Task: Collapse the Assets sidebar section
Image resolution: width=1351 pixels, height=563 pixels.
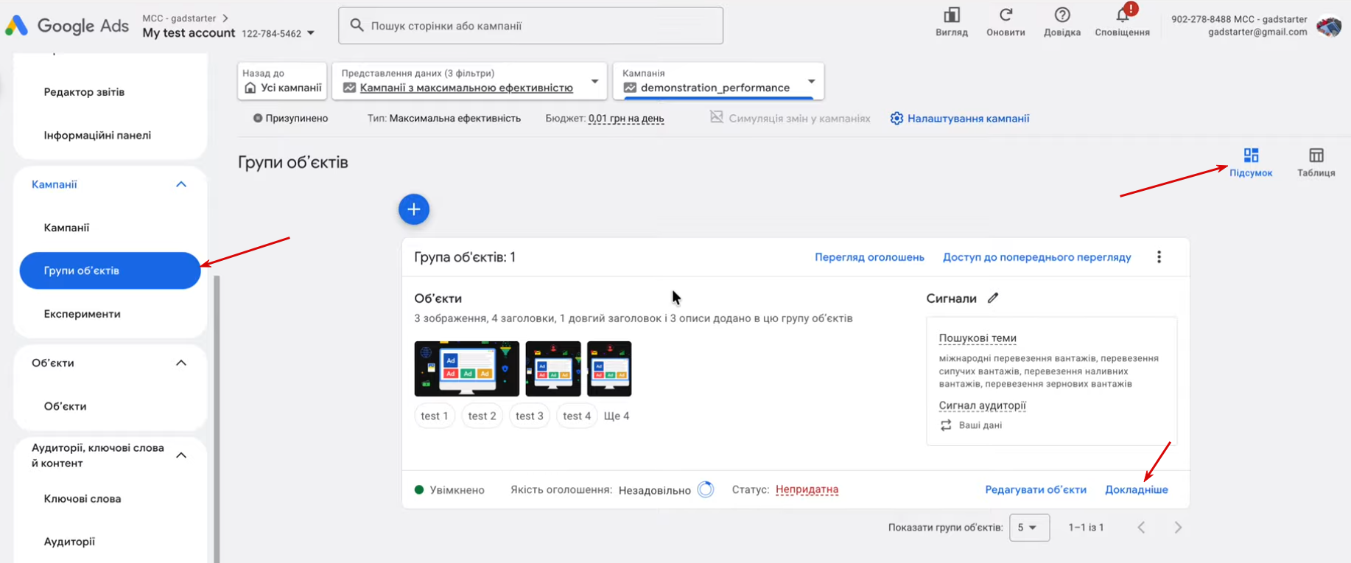Action: pyautogui.click(x=181, y=363)
